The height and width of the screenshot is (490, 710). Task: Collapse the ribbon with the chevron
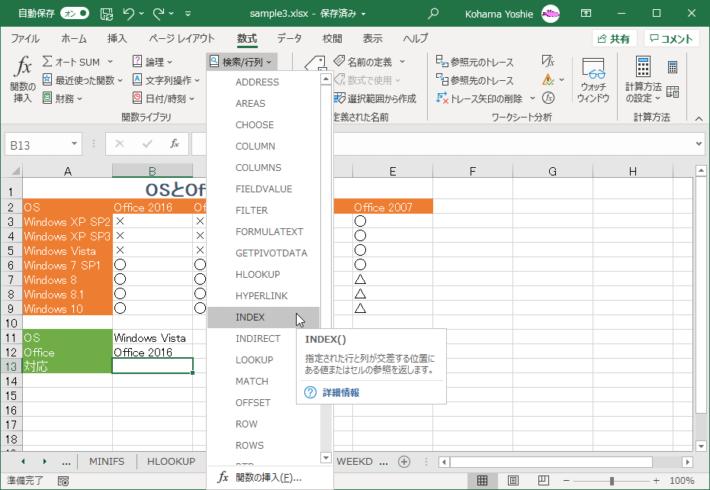(x=699, y=119)
